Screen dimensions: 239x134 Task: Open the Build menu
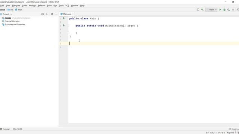coord(49,6)
